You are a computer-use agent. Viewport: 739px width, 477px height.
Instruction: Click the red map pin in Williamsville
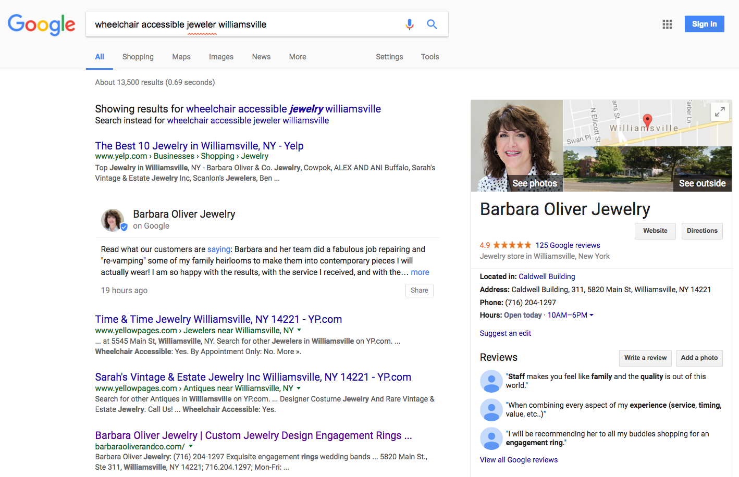point(647,122)
